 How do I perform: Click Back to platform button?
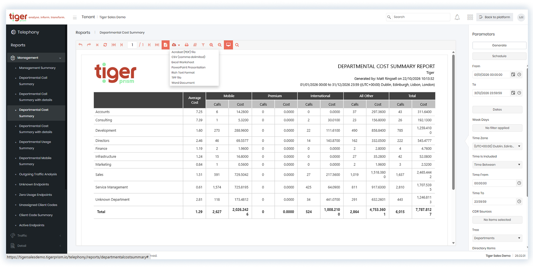[495, 17]
